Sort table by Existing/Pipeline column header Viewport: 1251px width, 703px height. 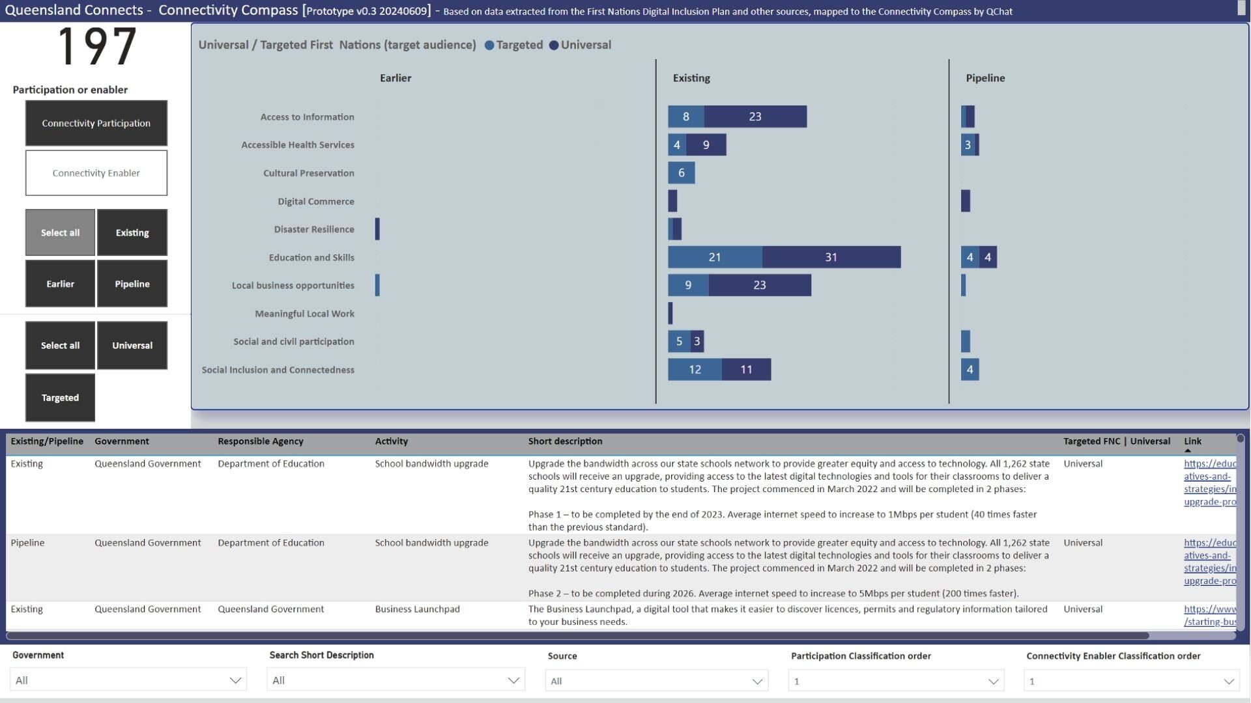47,441
